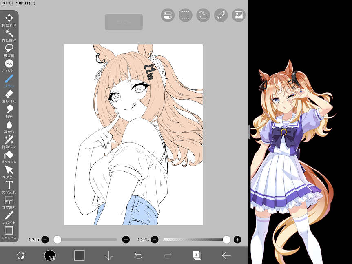Open the selection area menu

click(x=186, y=15)
